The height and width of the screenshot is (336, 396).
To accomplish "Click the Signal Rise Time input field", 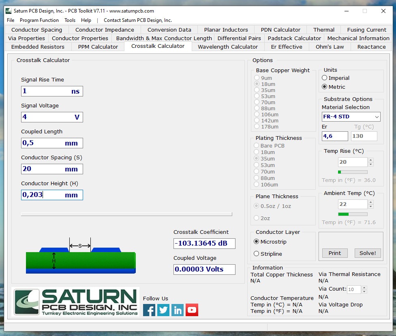I will pyautogui.click(x=52, y=91).
